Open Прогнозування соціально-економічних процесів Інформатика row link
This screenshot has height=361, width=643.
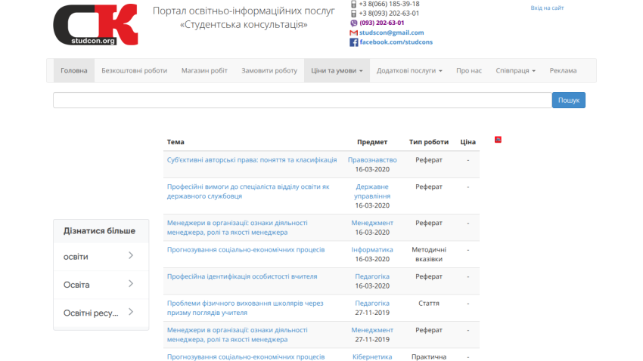pos(246,250)
